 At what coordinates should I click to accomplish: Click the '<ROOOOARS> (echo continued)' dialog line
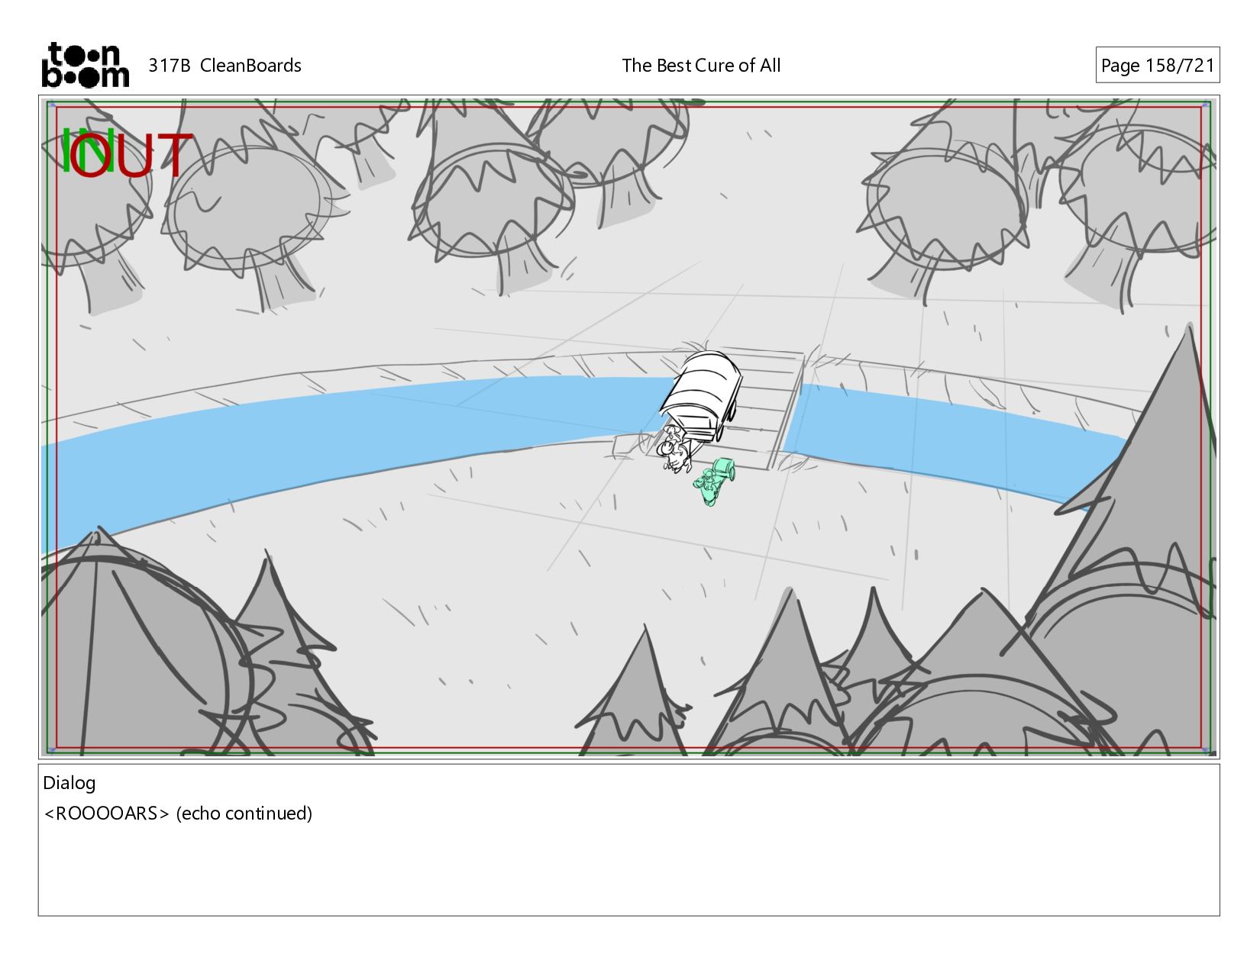click(x=178, y=814)
